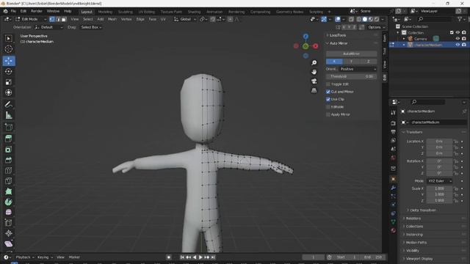Open the XYZ Euler rotation mode dropdown
Viewport: 470px width, 264px height.
tap(439, 181)
